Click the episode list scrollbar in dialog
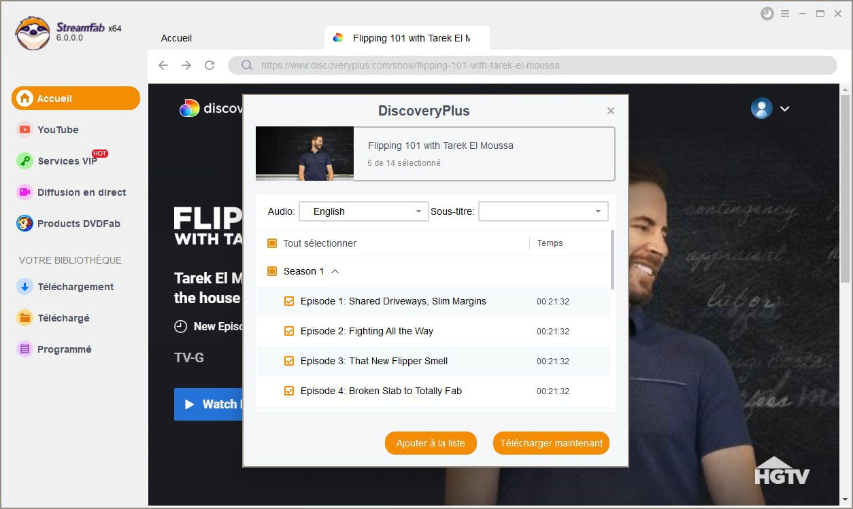 (612, 259)
